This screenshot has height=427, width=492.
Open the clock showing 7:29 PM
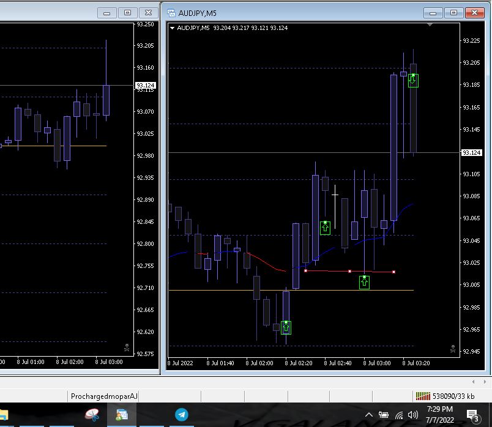pos(439,414)
